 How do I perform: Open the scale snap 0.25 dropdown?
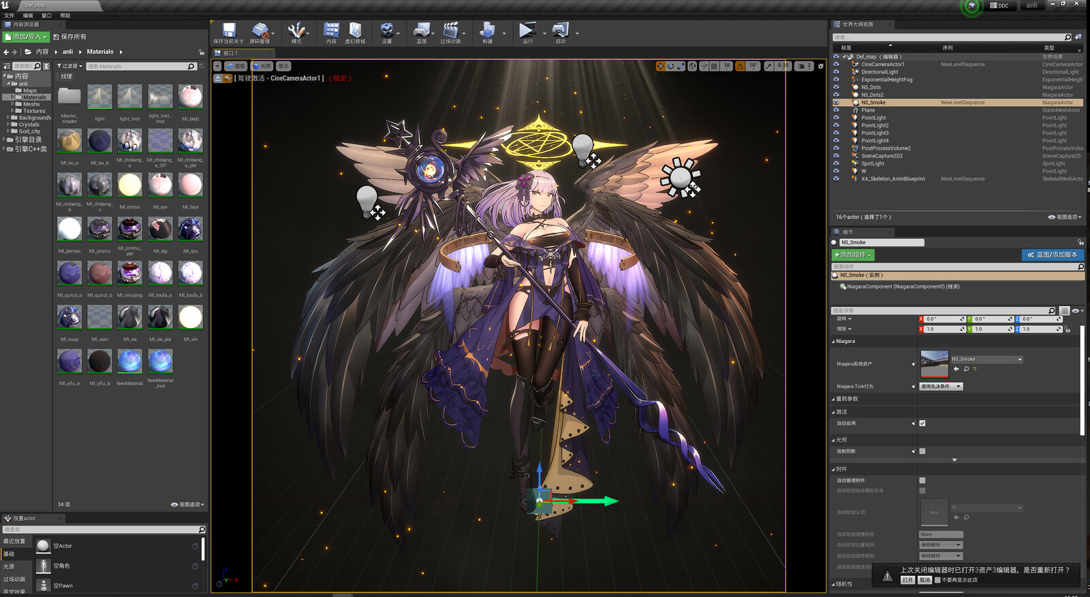click(783, 66)
